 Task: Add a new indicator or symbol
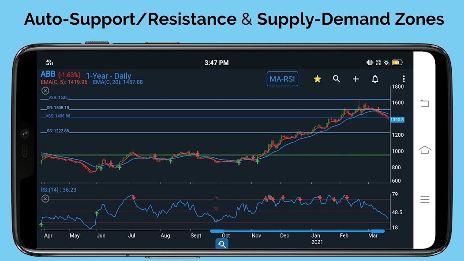coord(355,79)
